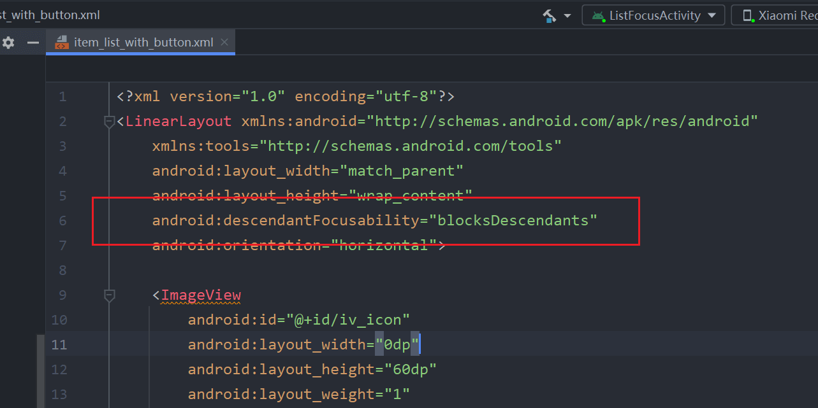818x408 pixels.
Task: Click the layout_width "match_parent" line
Action: tap(307, 171)
